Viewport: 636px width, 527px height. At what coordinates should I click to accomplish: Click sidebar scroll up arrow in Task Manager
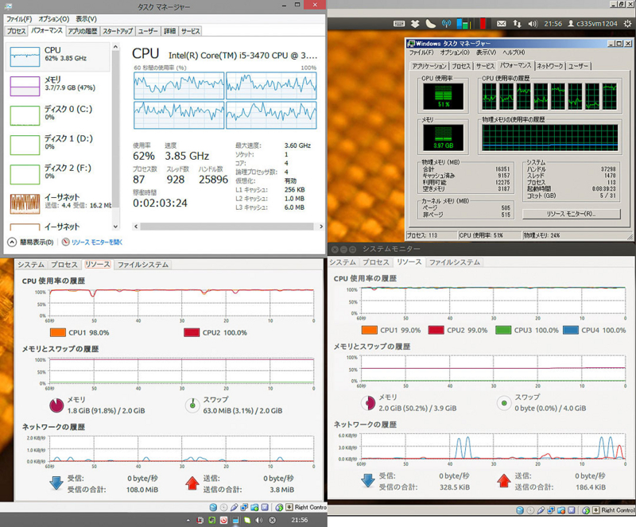pos(115,47)
